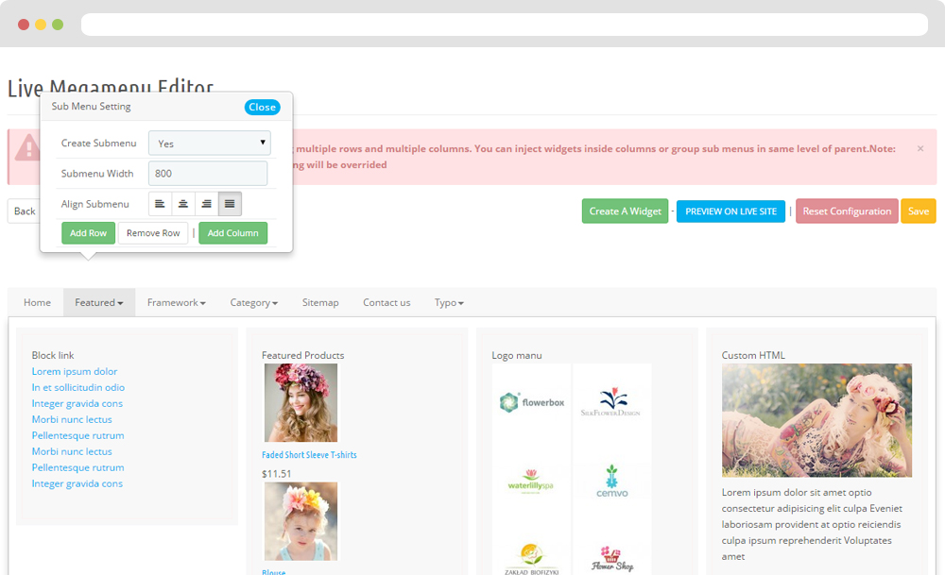Click the Back button
The height and width of the screenshot is (575, 945).
[25, 211]
